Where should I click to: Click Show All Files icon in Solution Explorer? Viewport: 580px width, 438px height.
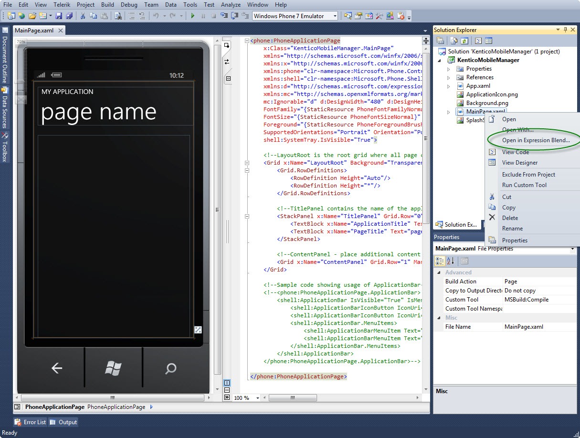click(x=454, y=41)
